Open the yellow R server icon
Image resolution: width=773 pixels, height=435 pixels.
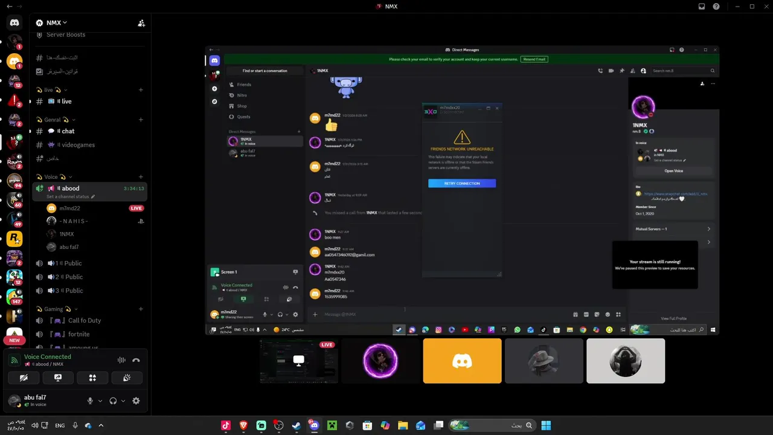coord(14,239)
